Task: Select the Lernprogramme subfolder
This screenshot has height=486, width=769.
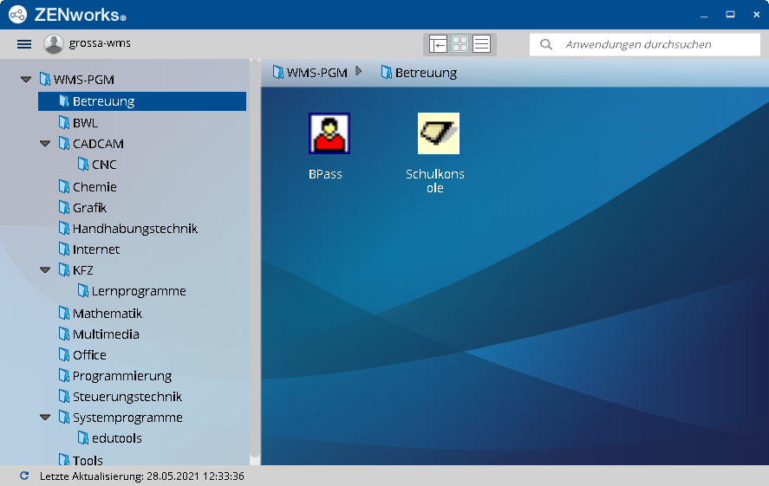Action: click(x=132, y=291)
